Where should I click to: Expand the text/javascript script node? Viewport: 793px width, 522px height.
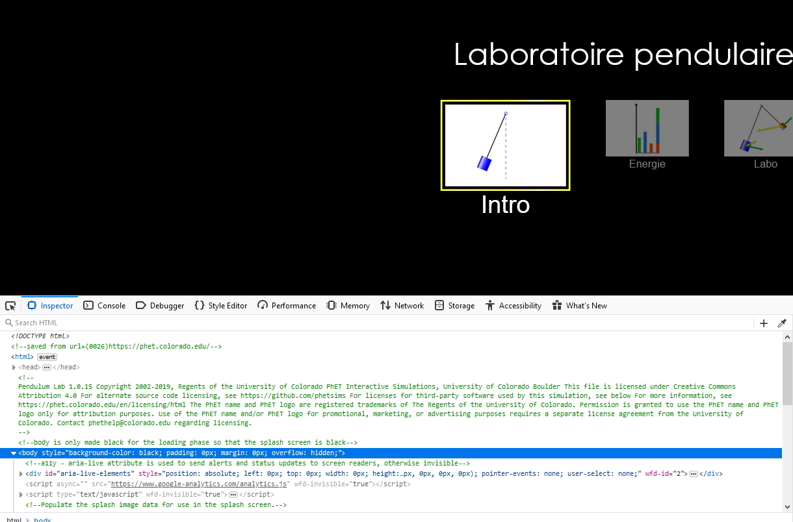21,495
